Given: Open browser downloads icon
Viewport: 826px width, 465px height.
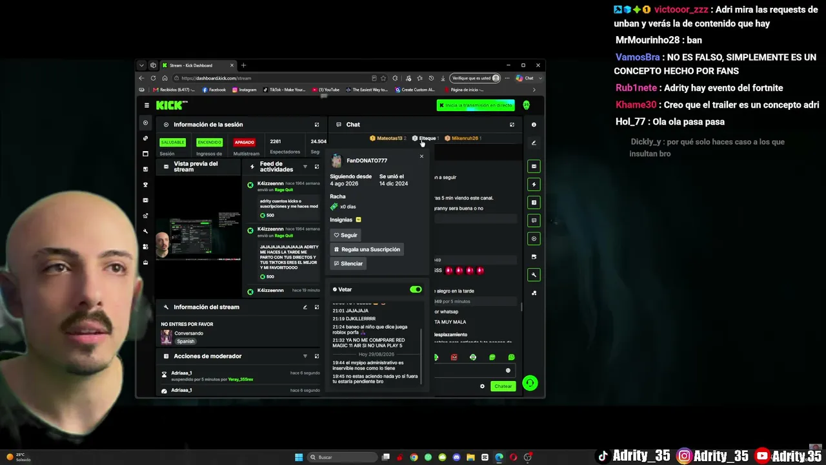Looking at the screenshot, I should pos(443,78).
